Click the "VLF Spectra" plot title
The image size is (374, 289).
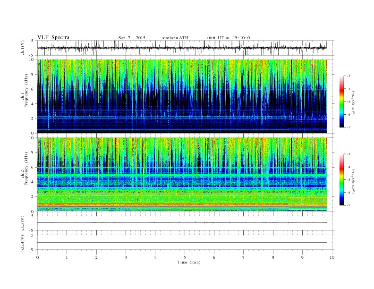click(x=53, y=37)
